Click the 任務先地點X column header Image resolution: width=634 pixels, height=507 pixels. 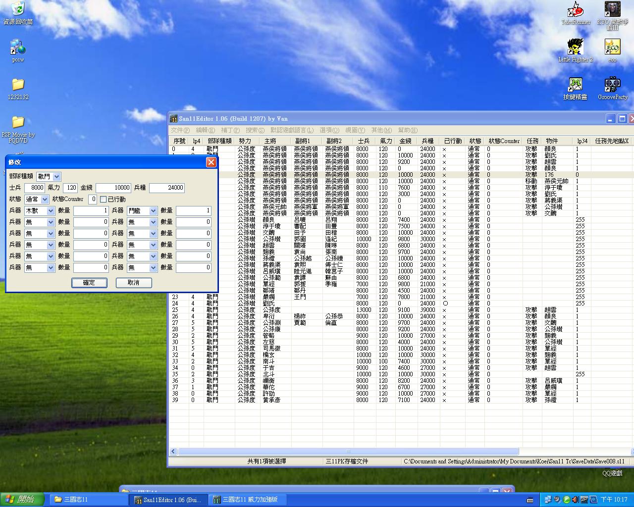coord(612,141)
